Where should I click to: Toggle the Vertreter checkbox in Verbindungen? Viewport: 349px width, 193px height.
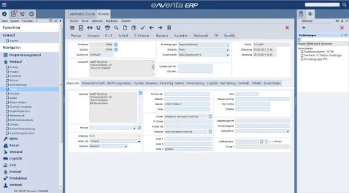302,55
